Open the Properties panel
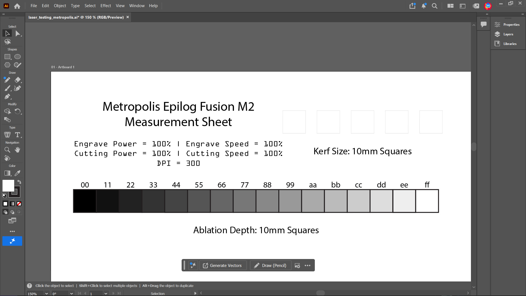The width and height of the screenshot is (526, 296). (507, 25)
